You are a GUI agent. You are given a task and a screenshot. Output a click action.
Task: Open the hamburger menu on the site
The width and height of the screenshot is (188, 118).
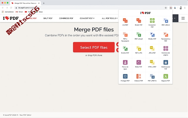(x=183, y=18)
